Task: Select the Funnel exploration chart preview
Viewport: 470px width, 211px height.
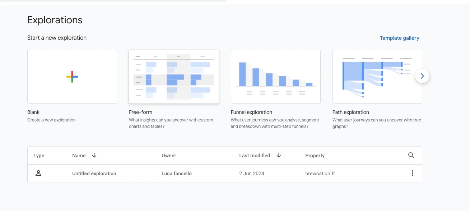Action: (275, 77)
